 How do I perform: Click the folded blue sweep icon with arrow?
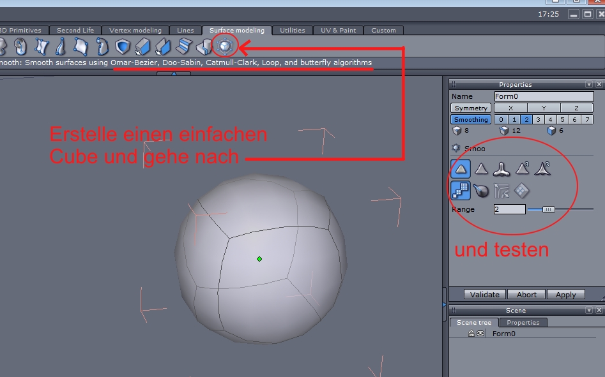pos(163,47)
